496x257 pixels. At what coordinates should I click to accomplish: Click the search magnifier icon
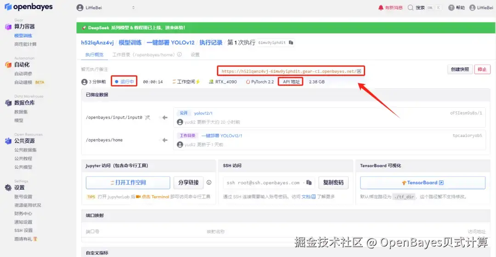411,8
